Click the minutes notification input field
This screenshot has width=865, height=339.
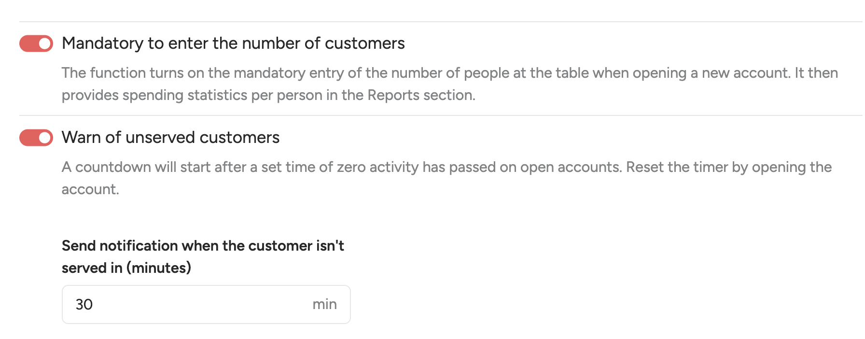click(x=193, y=304)
